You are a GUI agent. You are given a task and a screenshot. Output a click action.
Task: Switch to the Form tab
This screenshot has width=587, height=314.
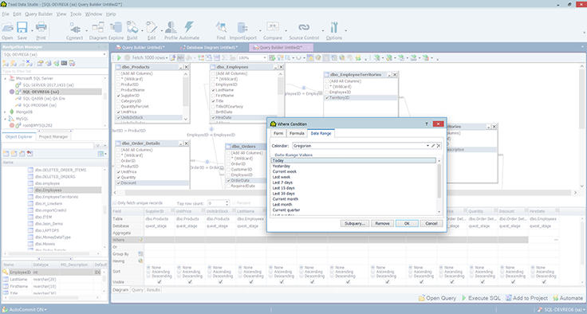278,133
